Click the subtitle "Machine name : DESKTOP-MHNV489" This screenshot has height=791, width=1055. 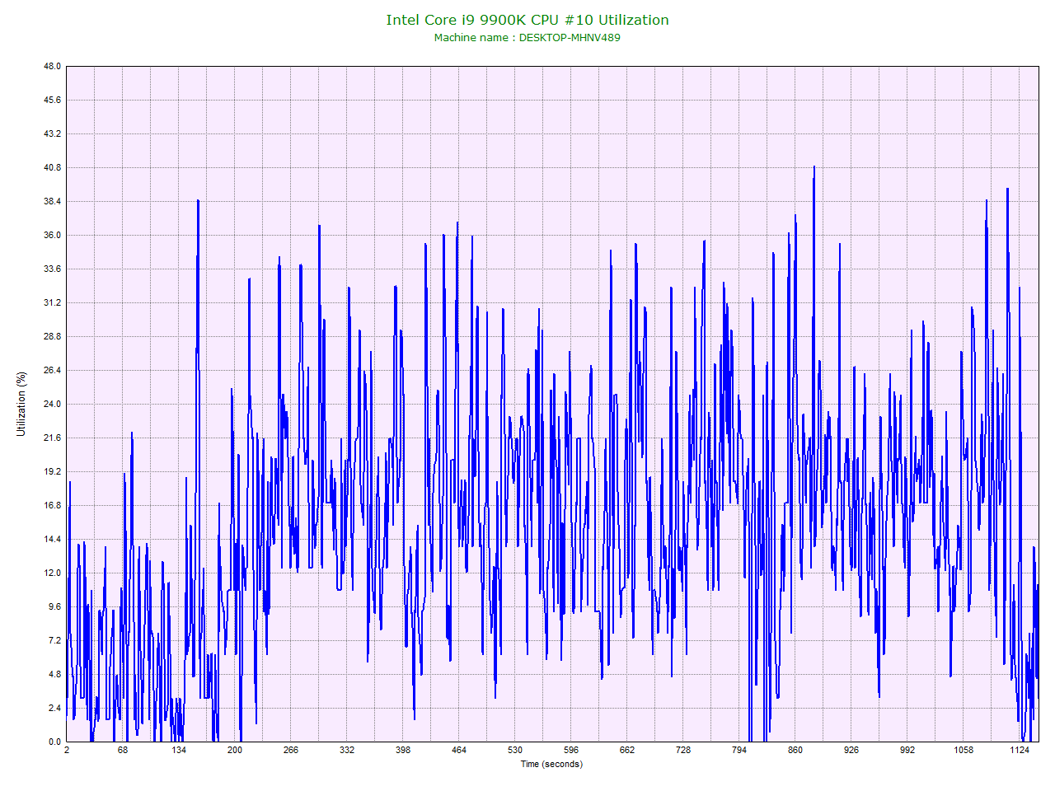point(527,37)
